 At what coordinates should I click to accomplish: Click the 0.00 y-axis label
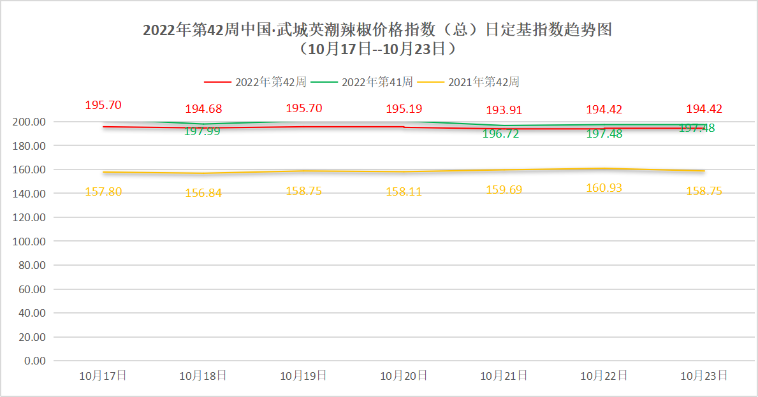point(36,361)
